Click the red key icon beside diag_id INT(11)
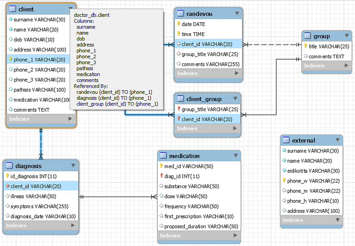Image resolution: width=355 pixels, height=246 pixels. coord(162,176)
